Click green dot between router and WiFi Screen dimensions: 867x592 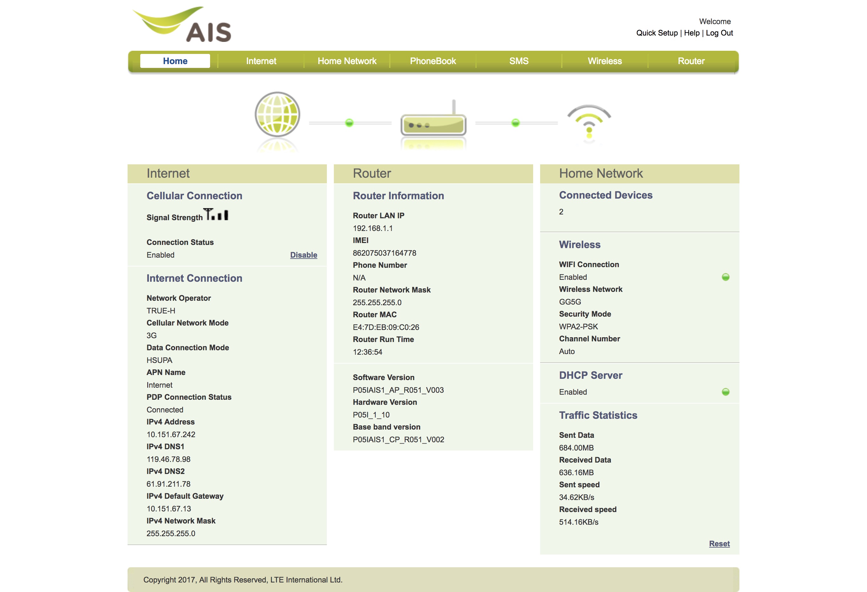[x=515, y=123]
